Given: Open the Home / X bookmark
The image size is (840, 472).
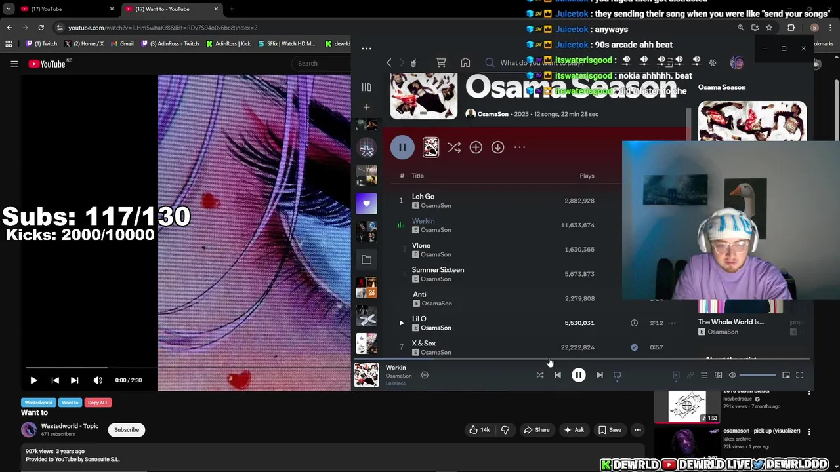Looking at the screenshot, I should [x=84, y=44].
